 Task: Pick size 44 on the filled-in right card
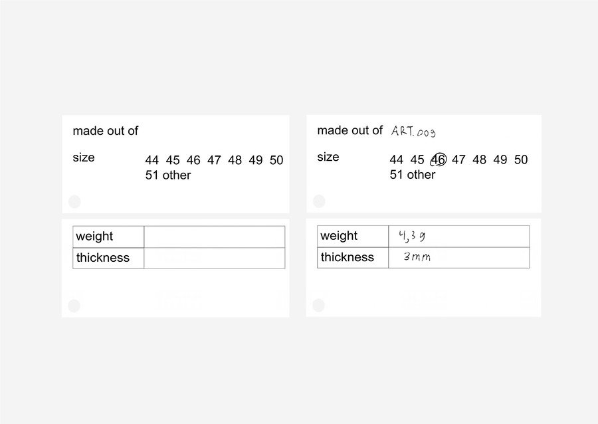(x=397, y=159)
